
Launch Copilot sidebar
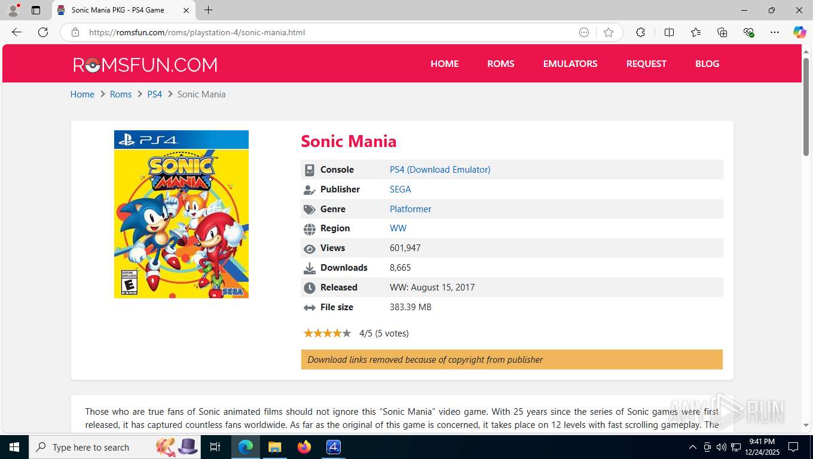799,32
